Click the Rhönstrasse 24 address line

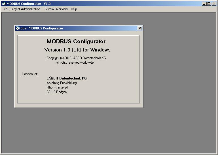pos(57,87)
